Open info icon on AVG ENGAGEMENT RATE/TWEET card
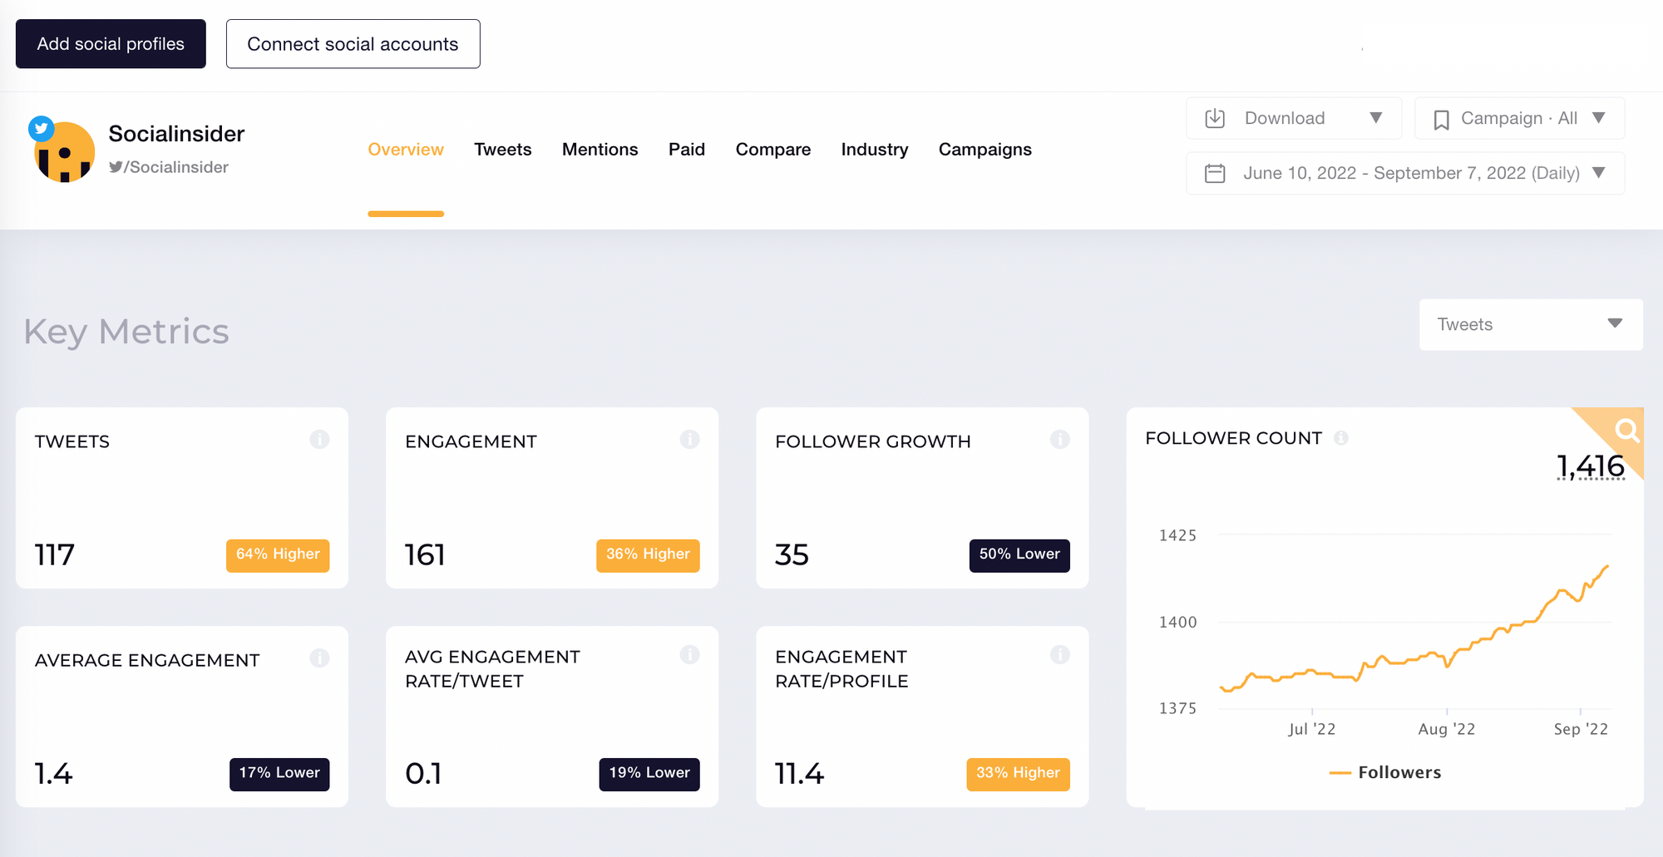 click(689, 655)
